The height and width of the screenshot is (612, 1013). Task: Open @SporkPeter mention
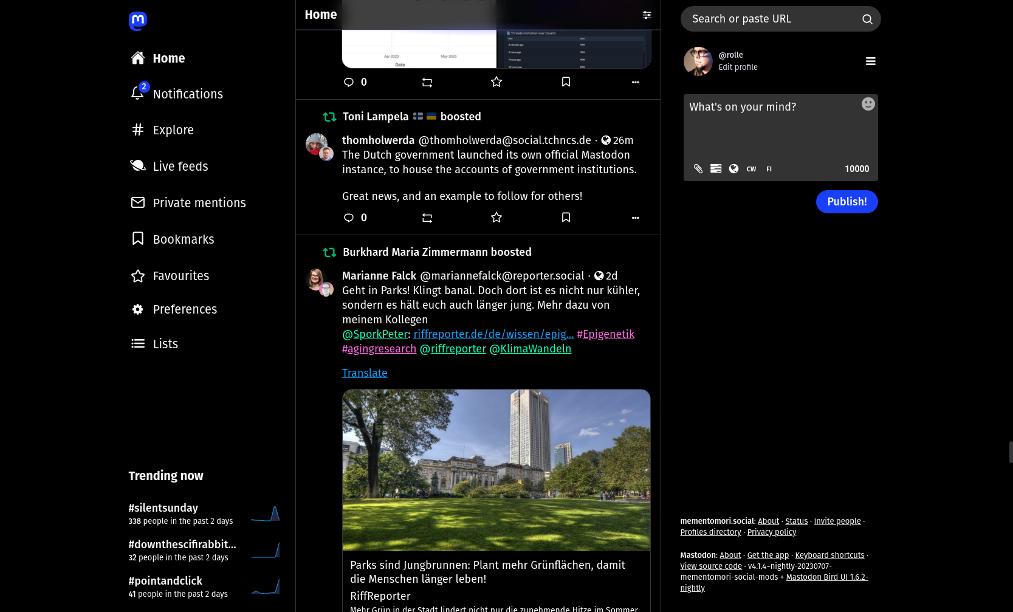pyautogui.click(x=375, y=334)
